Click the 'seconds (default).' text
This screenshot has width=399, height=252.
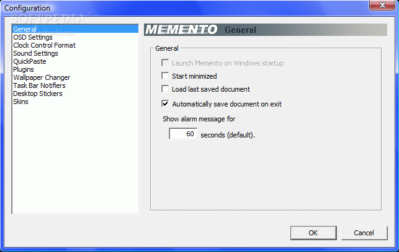pos(228,135)
